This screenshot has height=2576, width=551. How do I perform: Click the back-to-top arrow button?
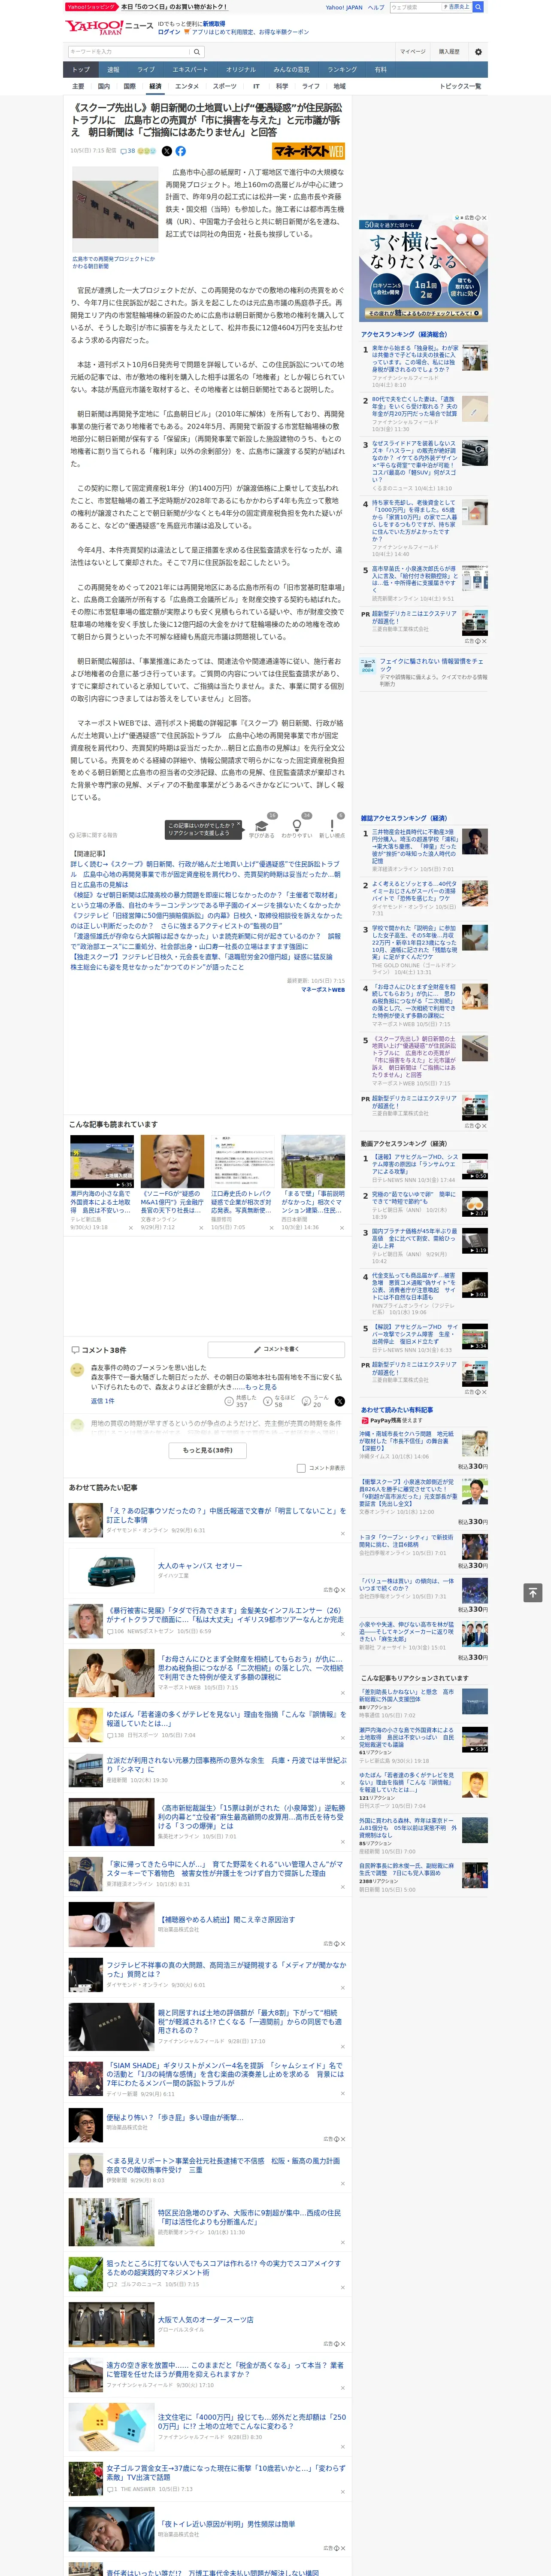tap(533, 1592)
